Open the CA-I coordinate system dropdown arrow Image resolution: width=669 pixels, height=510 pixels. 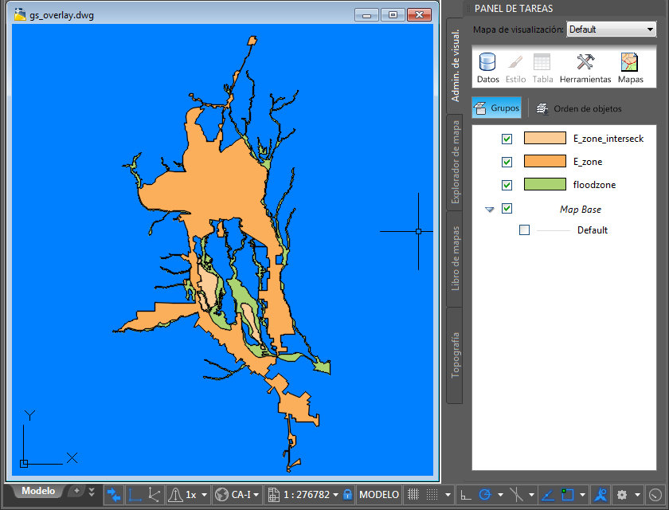[256, 495]
